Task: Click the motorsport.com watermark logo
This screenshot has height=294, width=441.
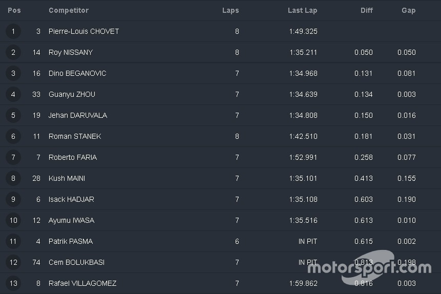Action: click(369, 267)
